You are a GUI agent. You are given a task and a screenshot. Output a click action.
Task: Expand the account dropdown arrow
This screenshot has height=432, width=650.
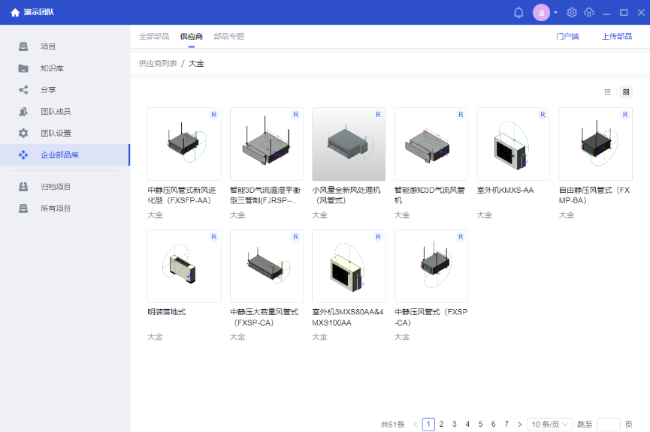pos(555,13)
